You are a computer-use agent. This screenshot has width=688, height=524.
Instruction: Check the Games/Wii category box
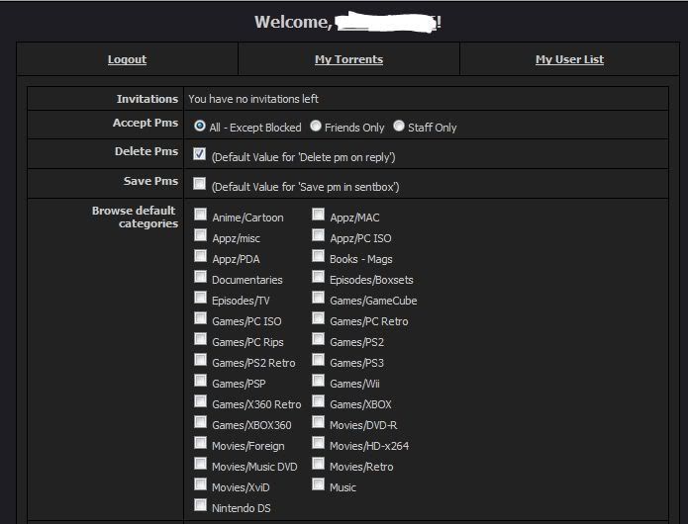pos(318,382)
